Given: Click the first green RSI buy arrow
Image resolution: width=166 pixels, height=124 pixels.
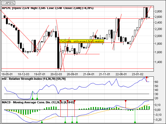Looking at the screenshot, I should click(33, 98).
